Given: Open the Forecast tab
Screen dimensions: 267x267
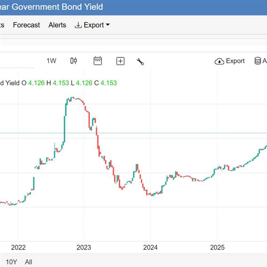Looking at the screenshot, I should point(26,25).
